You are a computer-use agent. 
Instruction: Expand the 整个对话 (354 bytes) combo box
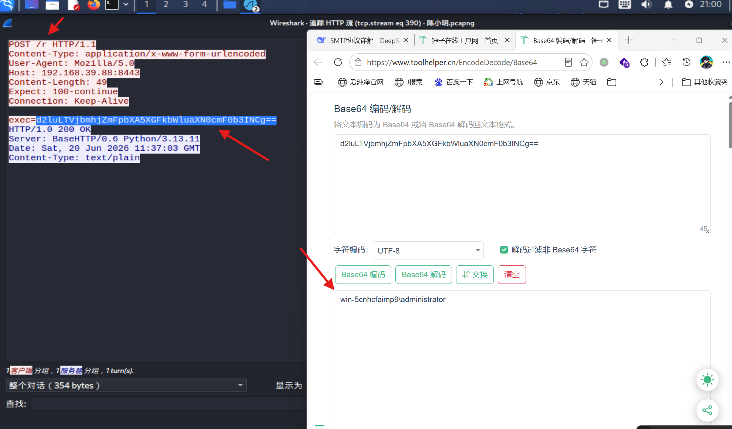[x=126, y=385]
